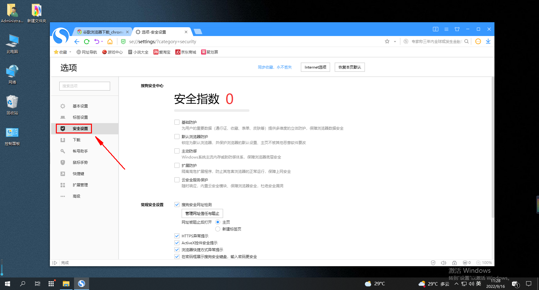The image size is (539, 290).
Task: Open the new tab button
Action: 198,31
